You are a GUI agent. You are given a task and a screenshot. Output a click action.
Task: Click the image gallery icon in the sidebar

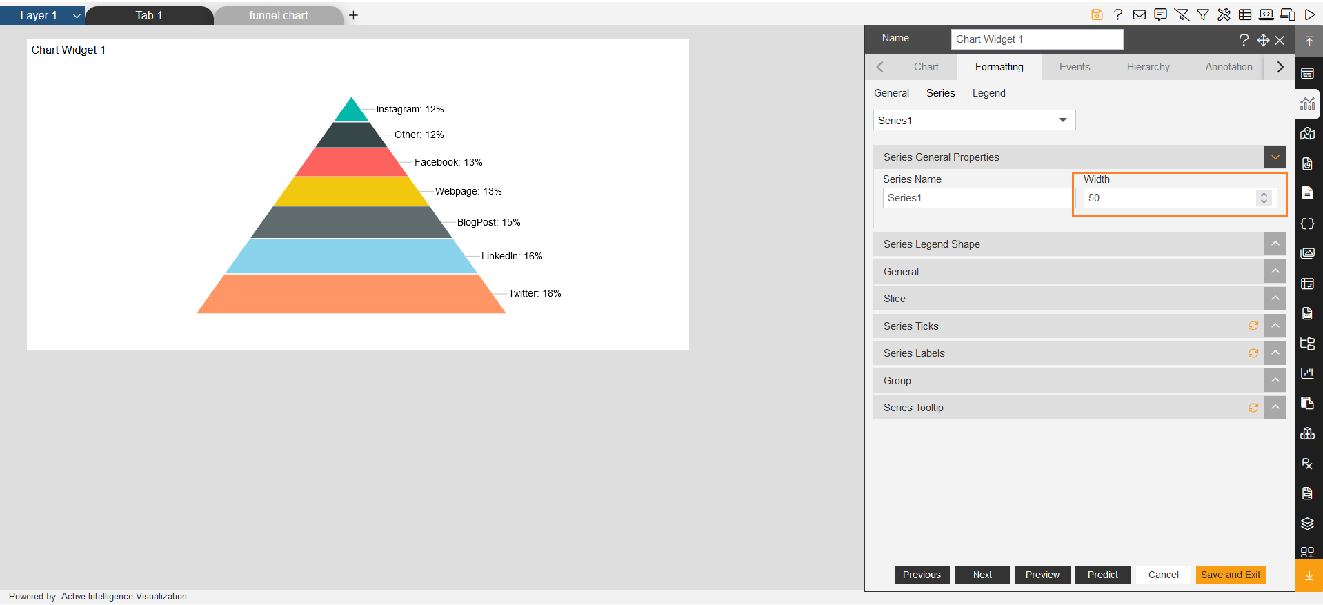click(1308, 253)
